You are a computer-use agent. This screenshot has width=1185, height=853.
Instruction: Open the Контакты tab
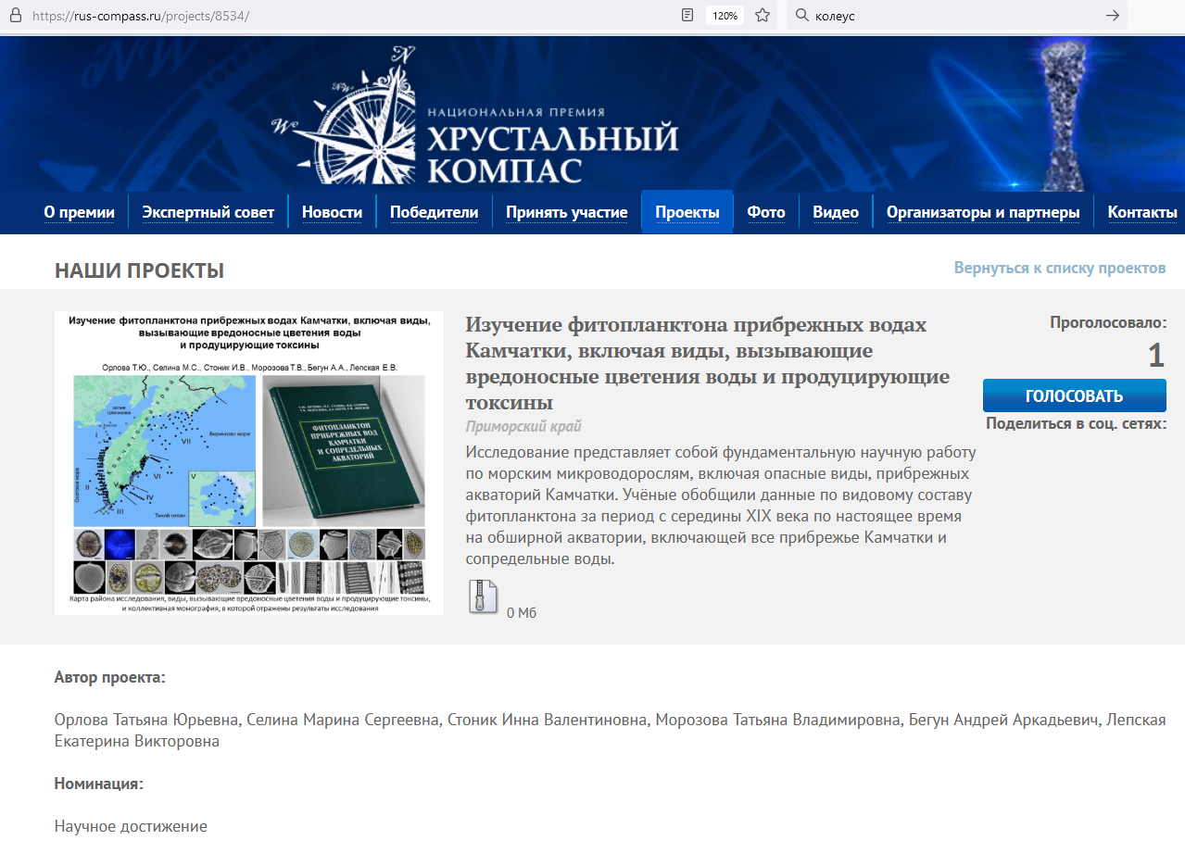coord(1141,211)
